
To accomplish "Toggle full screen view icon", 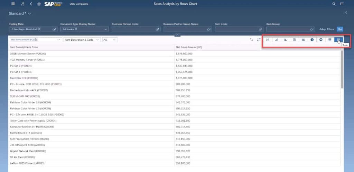I will coord(259,40).
